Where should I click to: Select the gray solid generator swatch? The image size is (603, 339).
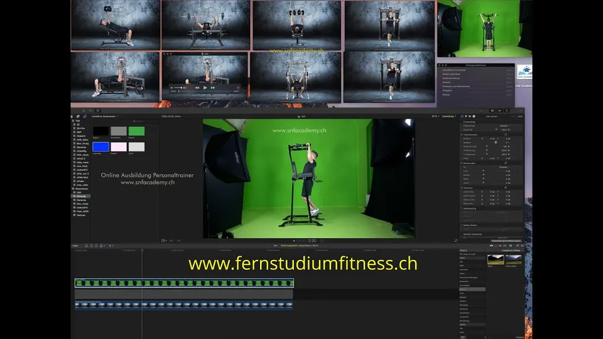click(119, 131)
